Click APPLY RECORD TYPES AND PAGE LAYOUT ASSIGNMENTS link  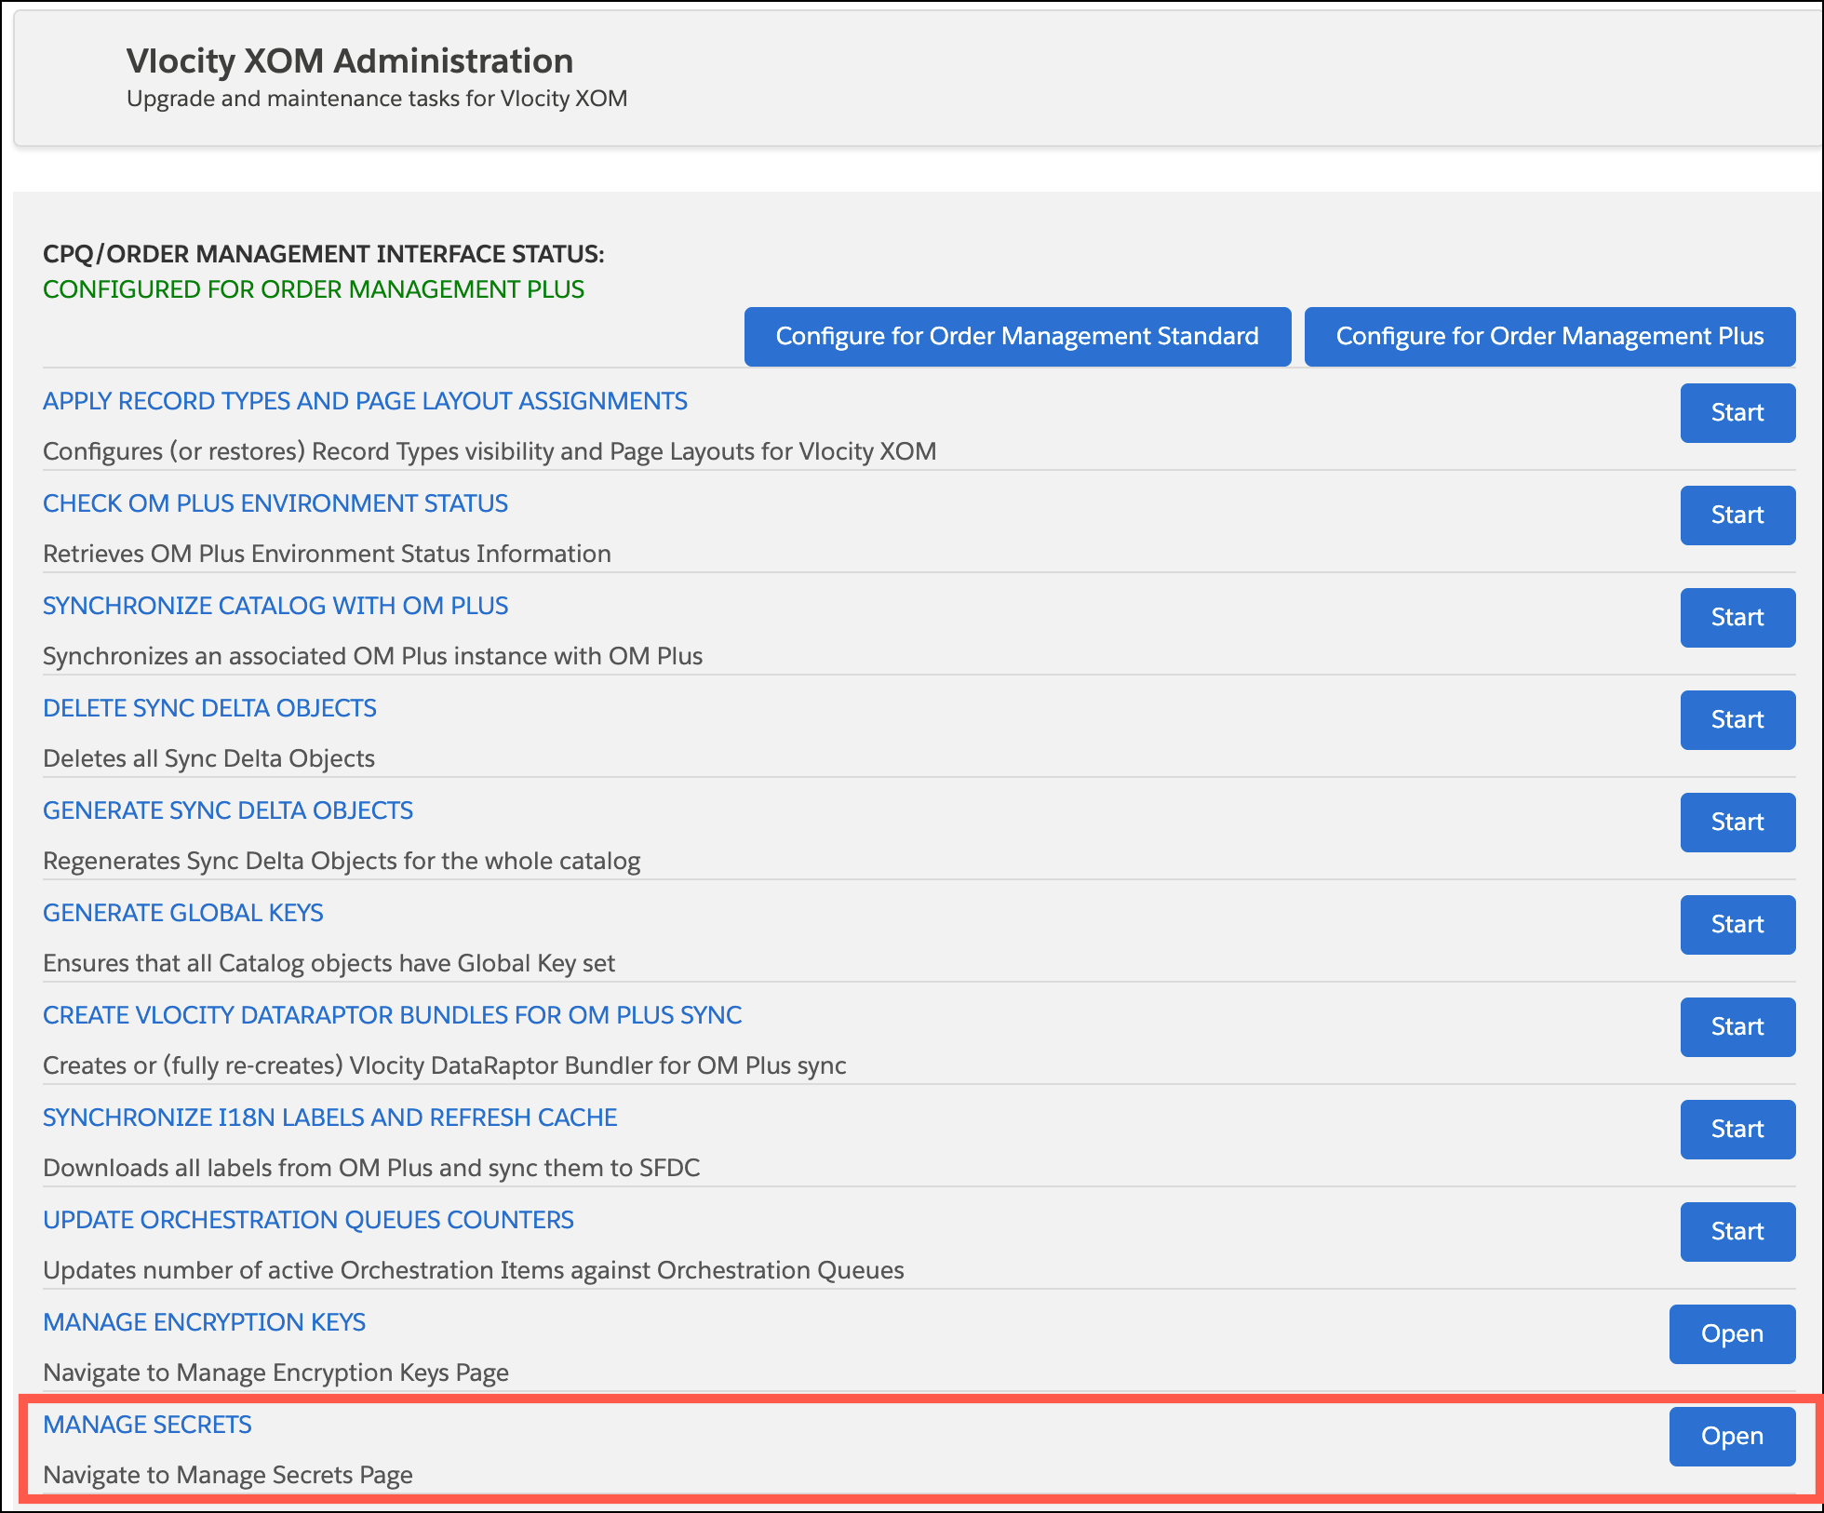pos(365,401)
